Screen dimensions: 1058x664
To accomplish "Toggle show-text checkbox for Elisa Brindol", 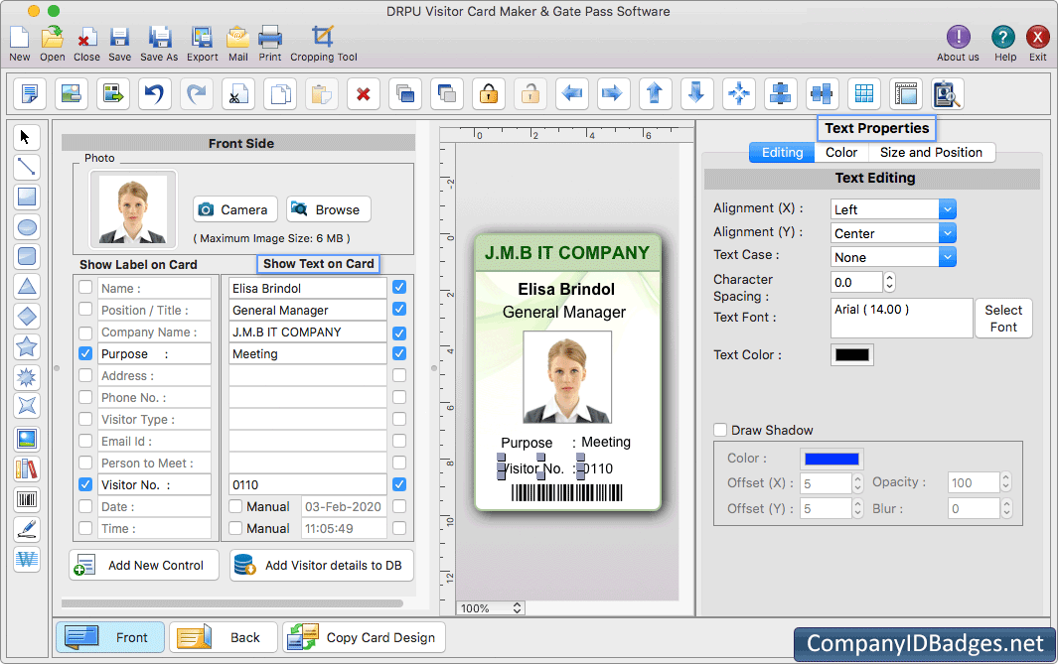I will pos(399,287).
